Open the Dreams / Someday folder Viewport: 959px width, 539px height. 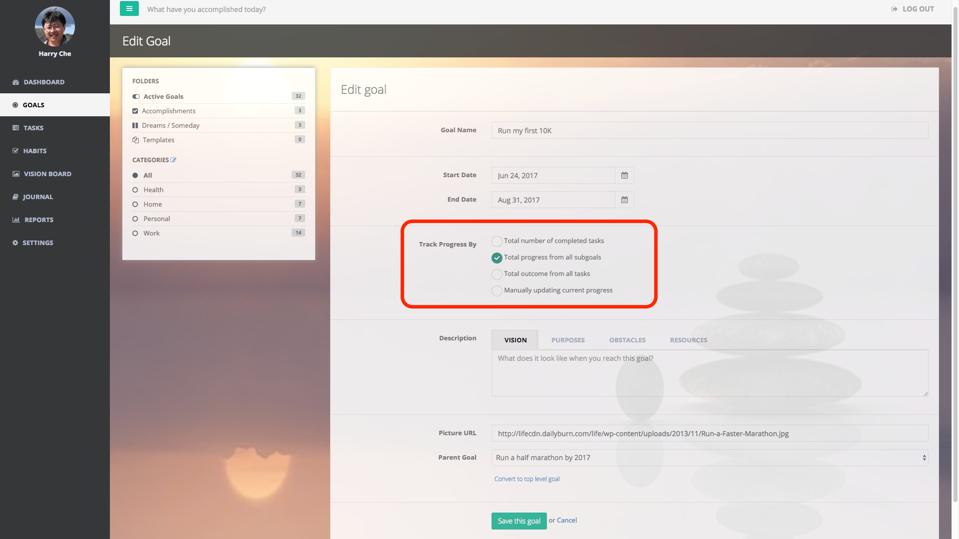click(170, 125)
